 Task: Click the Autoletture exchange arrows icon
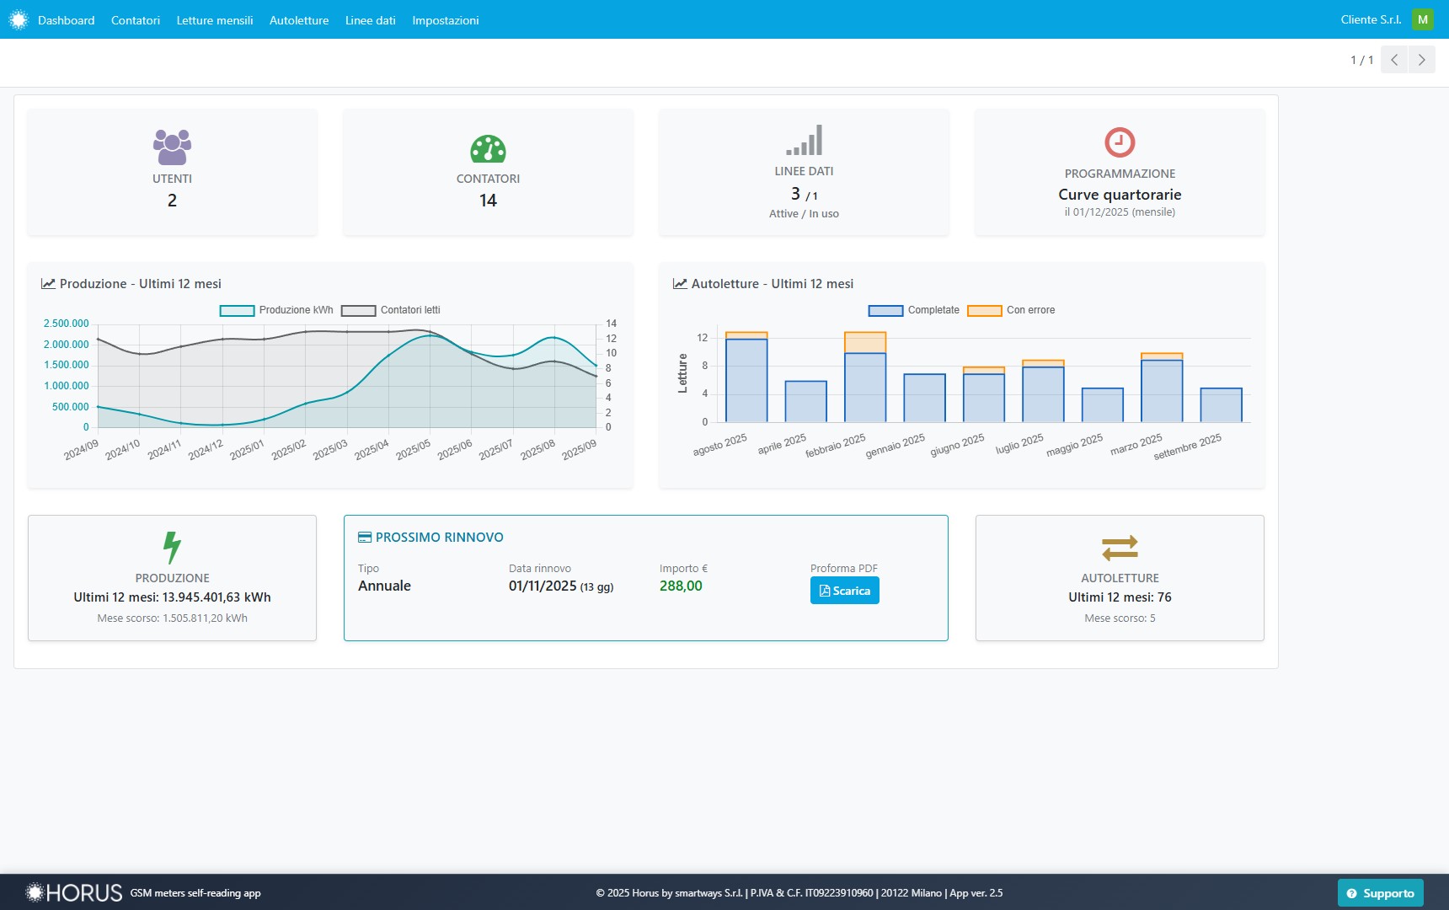pos(1120,548)
